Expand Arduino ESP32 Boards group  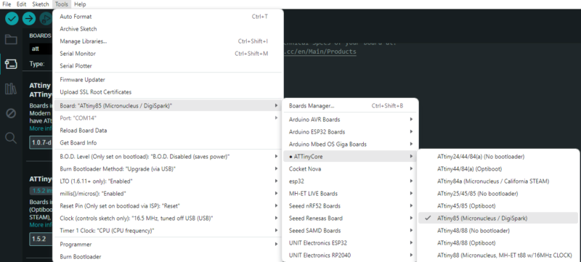click(x=350, y=132)
